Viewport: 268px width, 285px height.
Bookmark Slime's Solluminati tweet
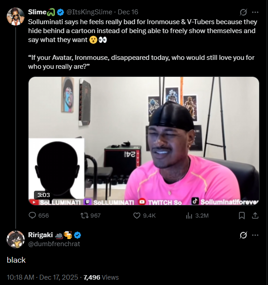[x=242, y=216]
